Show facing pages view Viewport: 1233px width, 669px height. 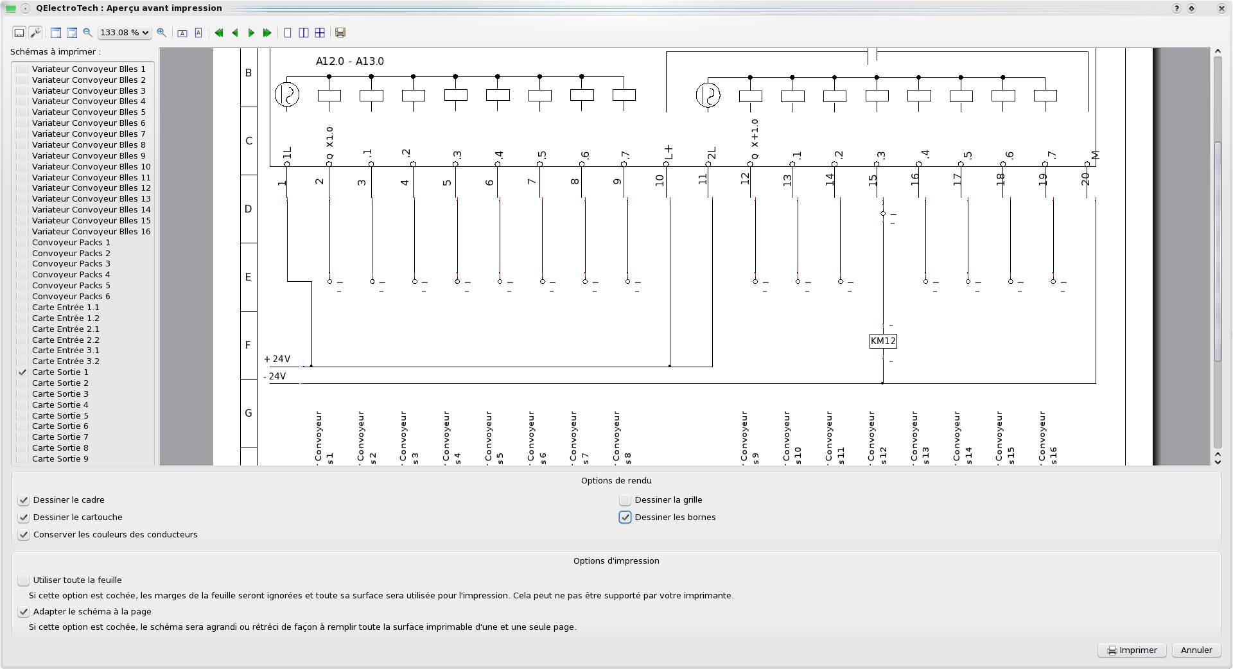click(x=304, y=33)
